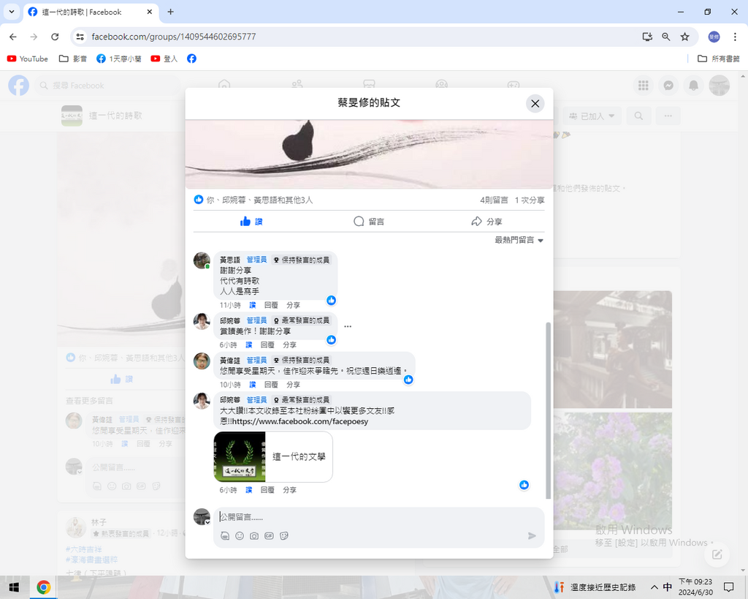Select the 分享 share action on the post

486,222
